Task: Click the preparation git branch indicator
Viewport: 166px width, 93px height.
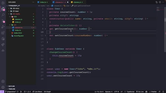Action: 10,92
